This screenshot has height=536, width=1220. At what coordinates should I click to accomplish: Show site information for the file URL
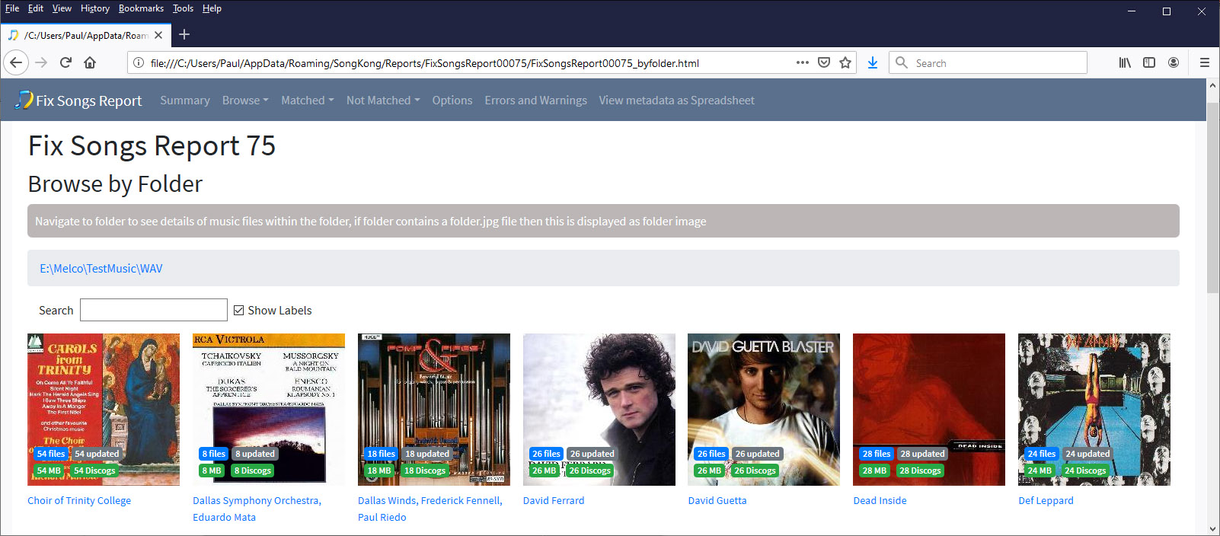138,63
